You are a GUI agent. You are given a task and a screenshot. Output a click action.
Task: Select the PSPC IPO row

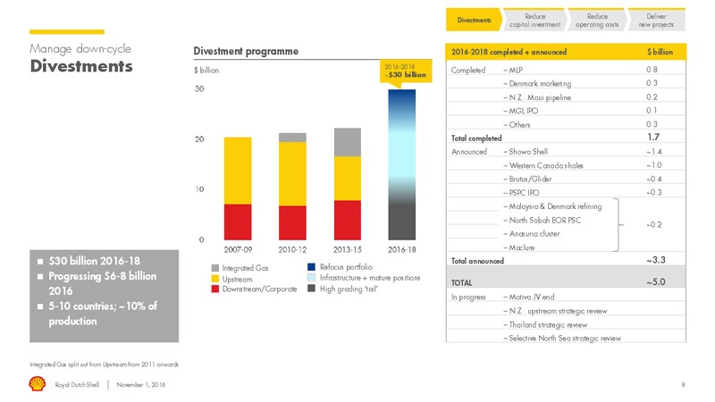pos(566,192)
